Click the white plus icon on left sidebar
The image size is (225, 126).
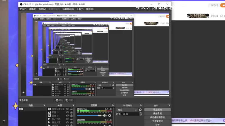4,121
